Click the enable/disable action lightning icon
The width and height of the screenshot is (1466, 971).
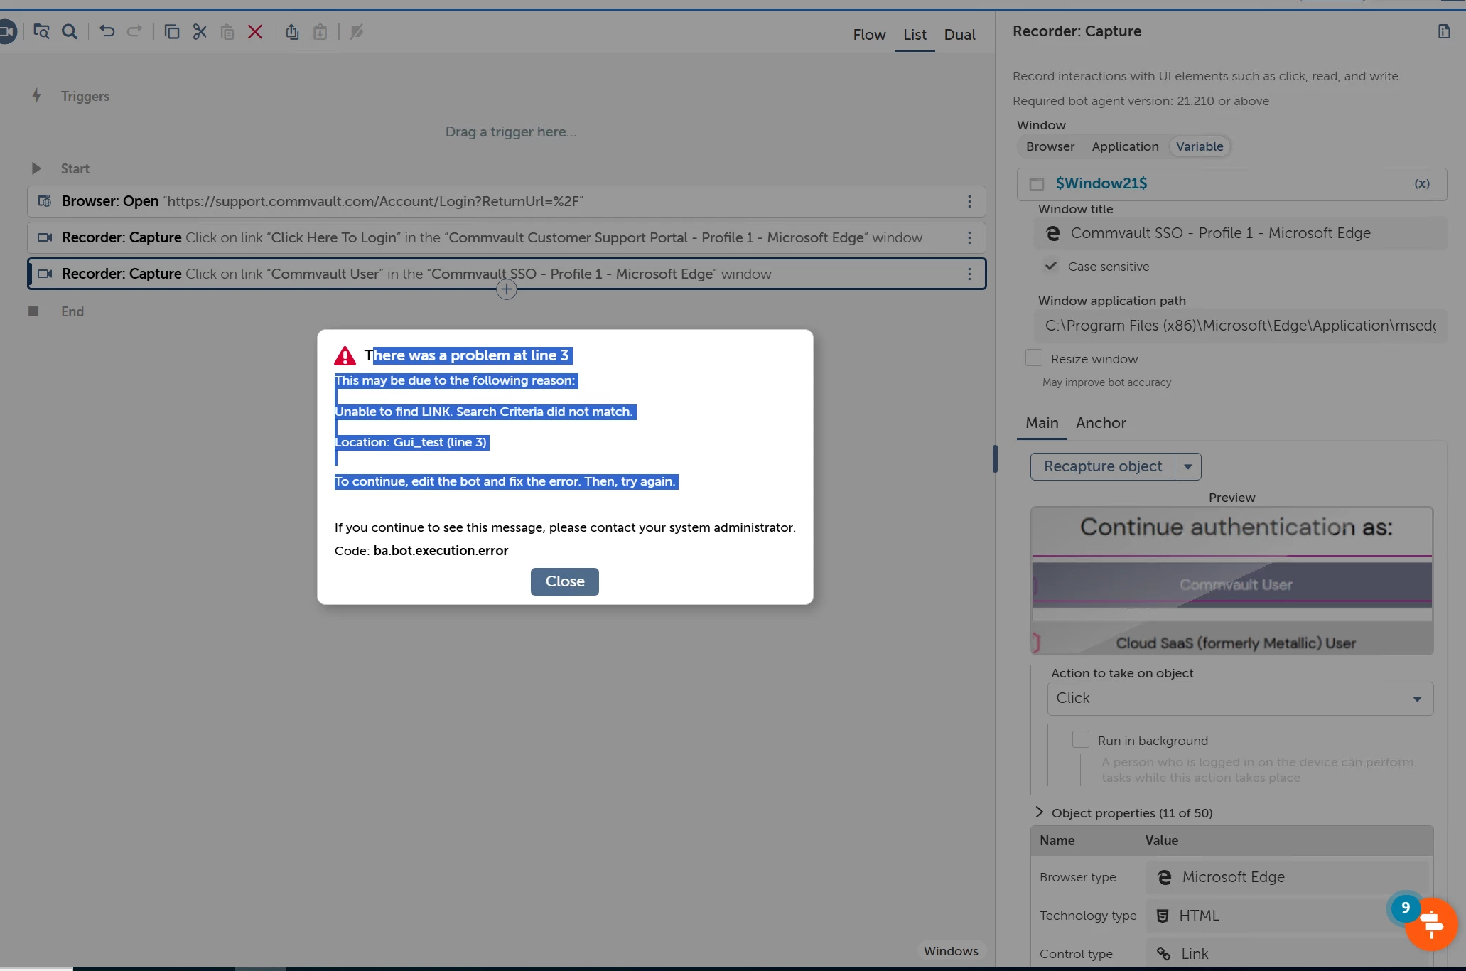pos(357,32)
